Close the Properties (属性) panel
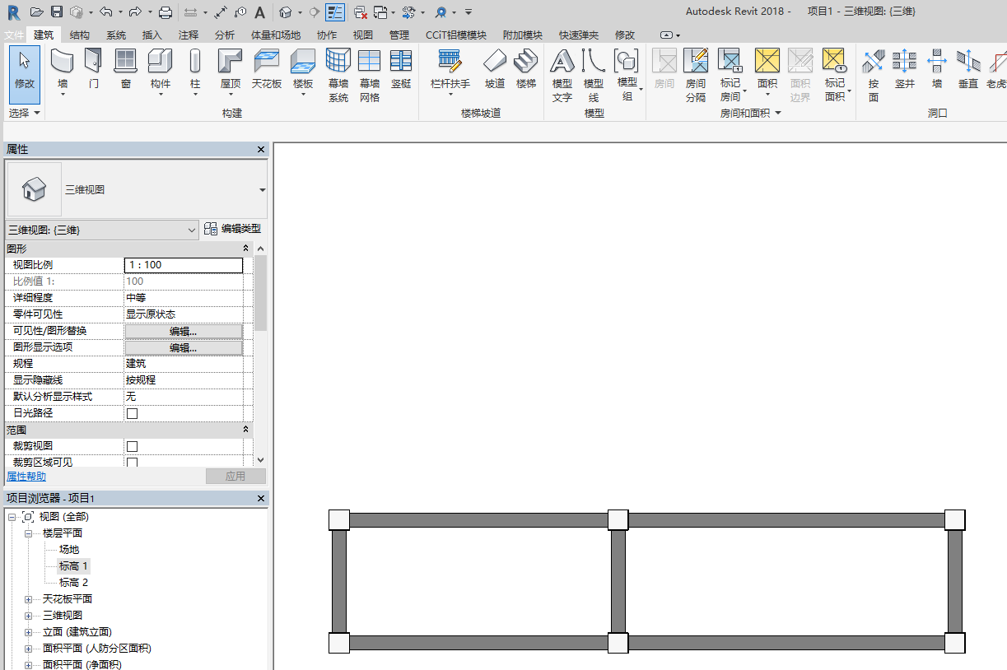The height and width of the screenshot is (670, 1007). (261, 150)
